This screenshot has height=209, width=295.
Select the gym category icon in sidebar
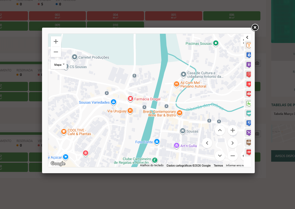tap(249, 45)
